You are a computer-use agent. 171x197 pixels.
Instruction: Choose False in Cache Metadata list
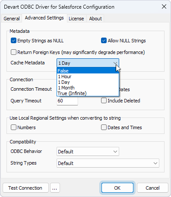pos(88,71)
